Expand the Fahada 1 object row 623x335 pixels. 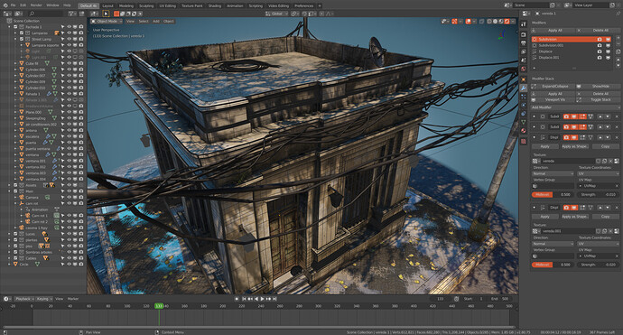coord(16,94)
